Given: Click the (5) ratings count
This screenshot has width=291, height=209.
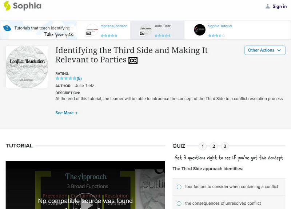Looking at the screenshot, I should click(x=79, y=78).
